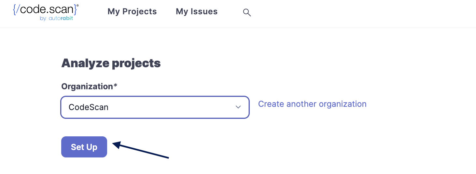476x174 pixels.
Task: Click the Organization field label
Action: [x=87, y=86]
